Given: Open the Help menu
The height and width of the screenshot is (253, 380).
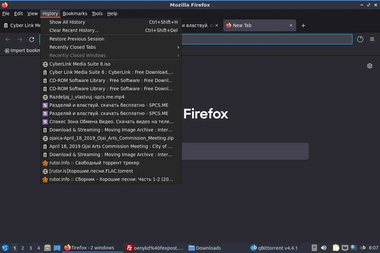Looking at the screenshot, I should pyautogui.click(x=112, y=14).
